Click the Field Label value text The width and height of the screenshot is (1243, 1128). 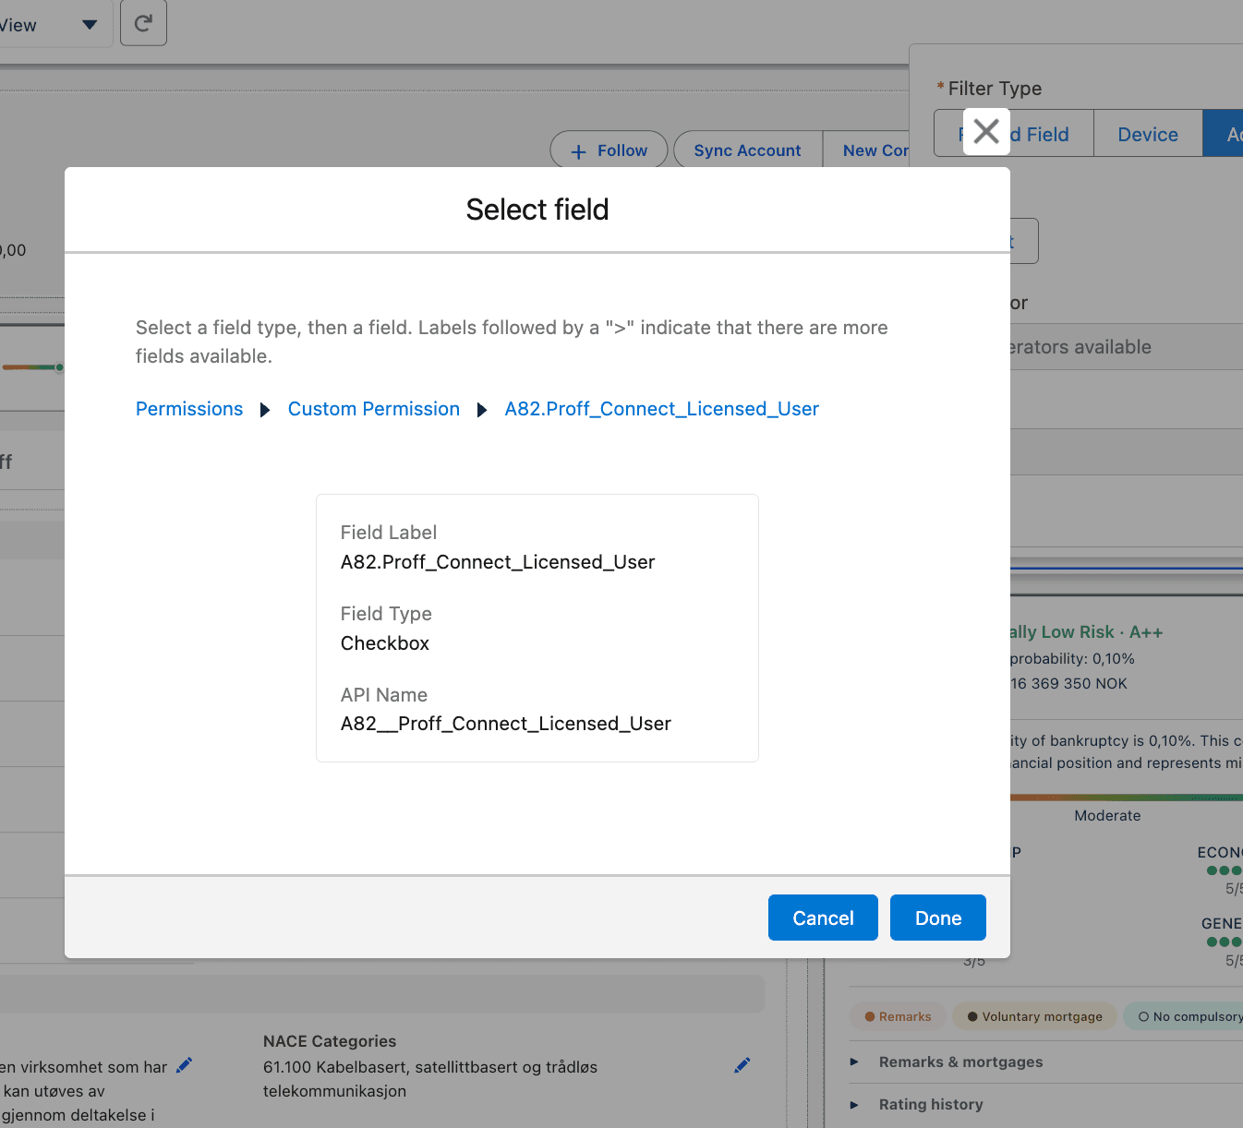point(498,562)
